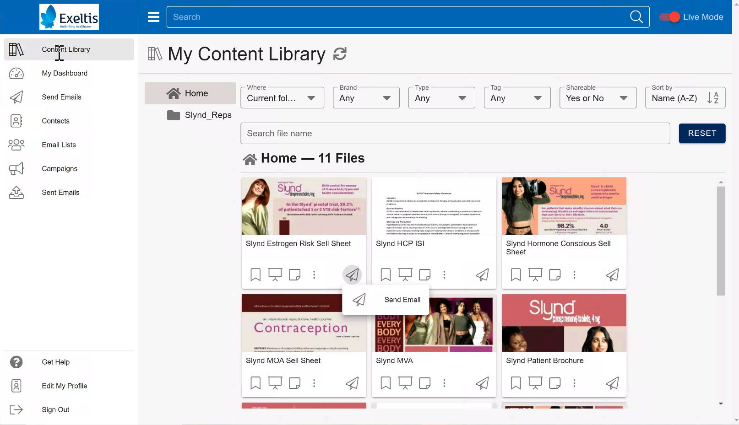
Task: Open the Slynd_Reps folder
Action: coord(199,115)
